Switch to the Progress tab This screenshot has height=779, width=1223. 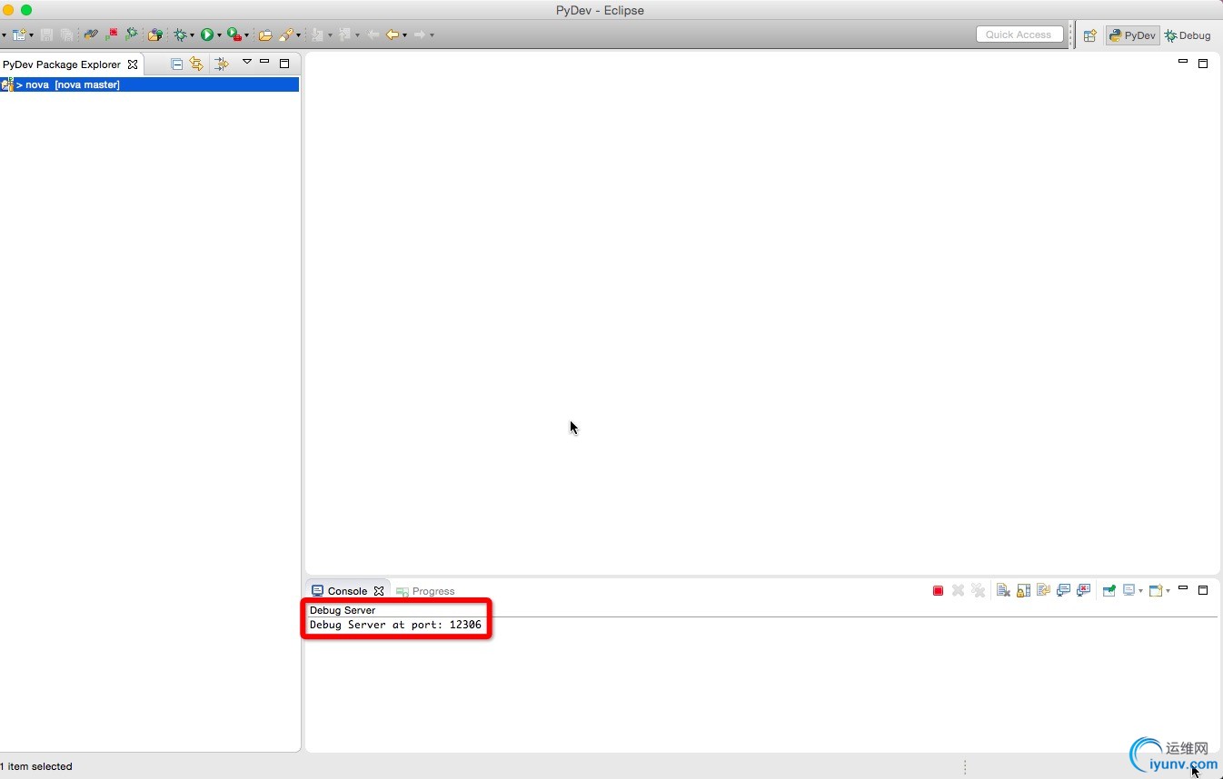(425, 591)
